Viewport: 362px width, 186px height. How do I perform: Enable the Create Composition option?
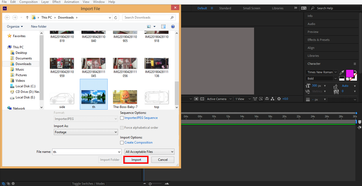[122, 142]
